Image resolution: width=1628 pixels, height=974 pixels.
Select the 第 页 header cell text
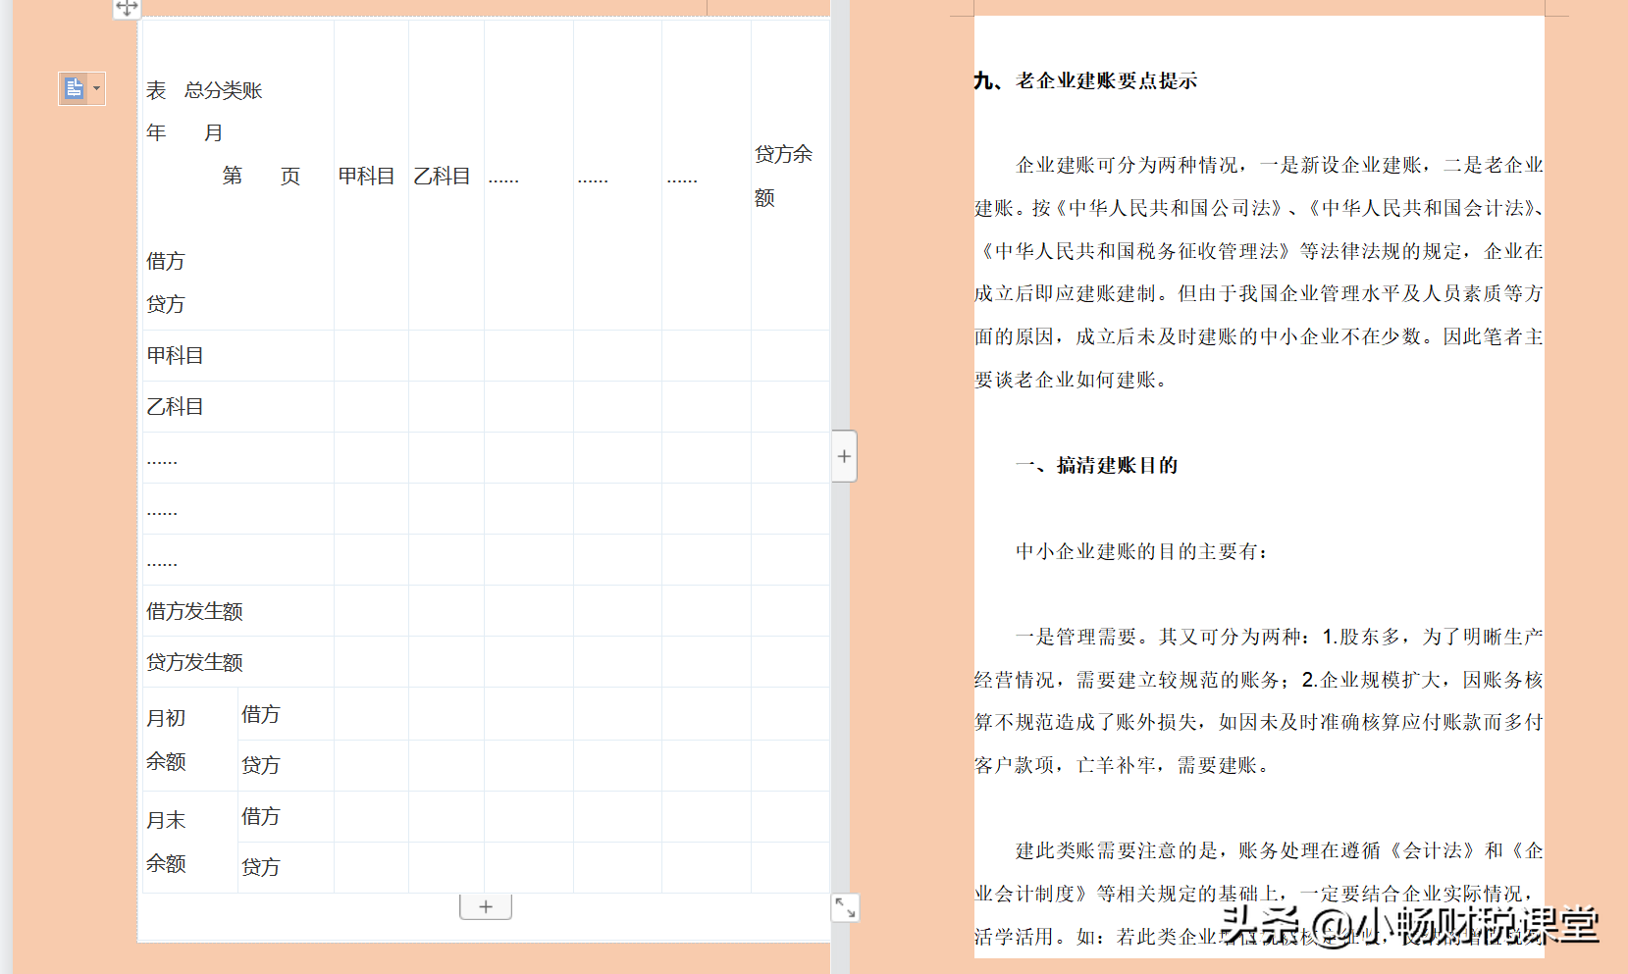pos(260,176)
